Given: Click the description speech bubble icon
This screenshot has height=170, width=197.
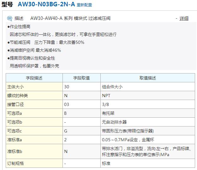Looking at the screenshot, I should pyautogui.click(x=10, y=19).
